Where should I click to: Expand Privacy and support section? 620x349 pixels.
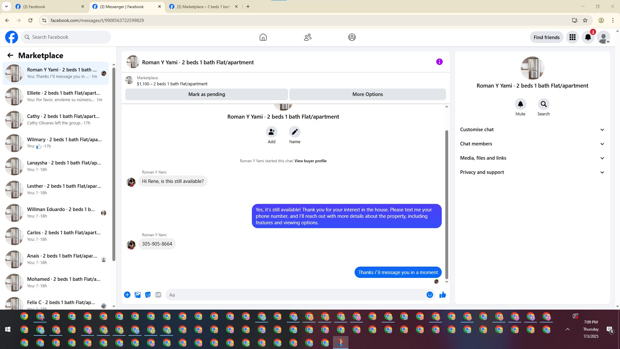pyautogui.click(x=532, y=172)
